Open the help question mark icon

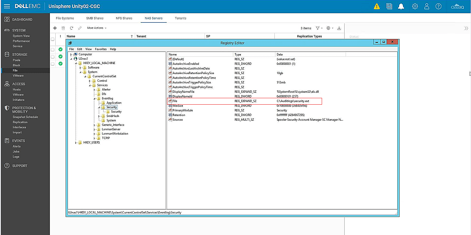tap(438, 6)
